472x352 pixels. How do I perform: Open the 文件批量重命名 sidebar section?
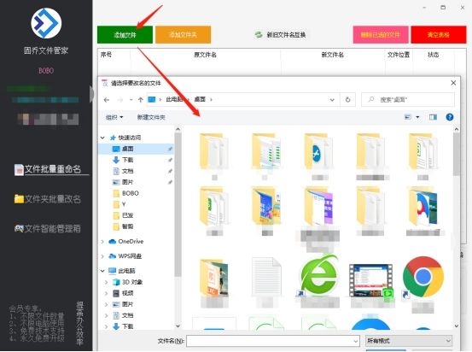click(48, 169)
